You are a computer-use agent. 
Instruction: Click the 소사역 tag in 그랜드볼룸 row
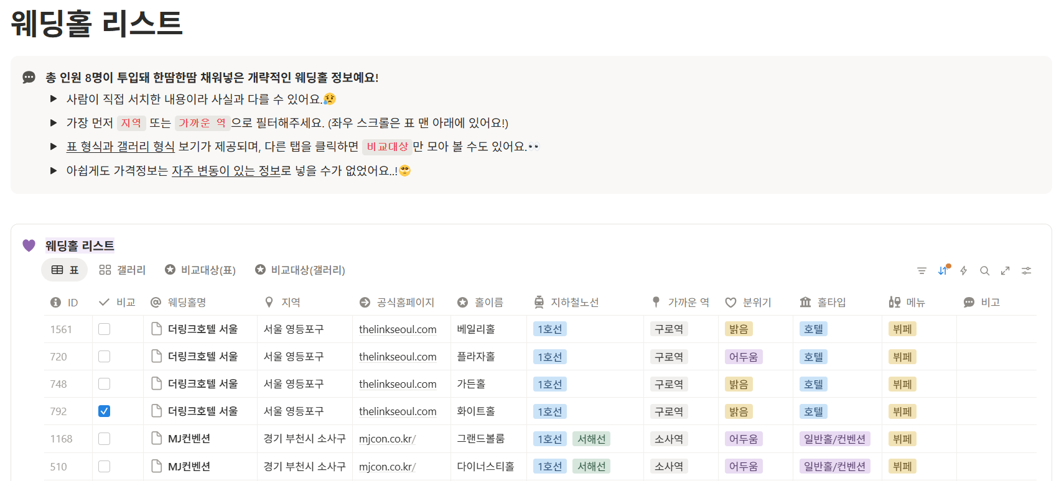pos(669,439)
